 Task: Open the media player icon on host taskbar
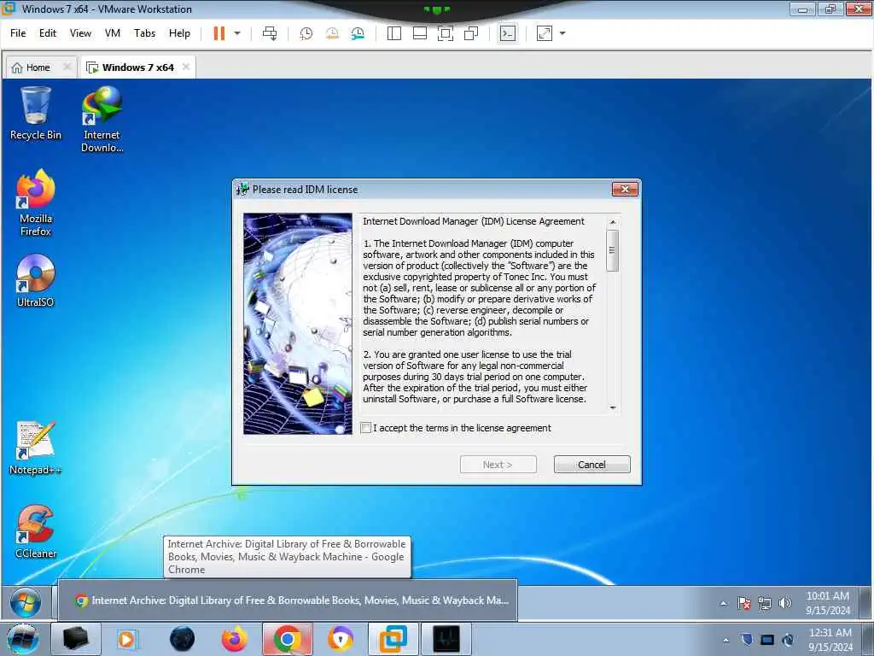(126, 639)
